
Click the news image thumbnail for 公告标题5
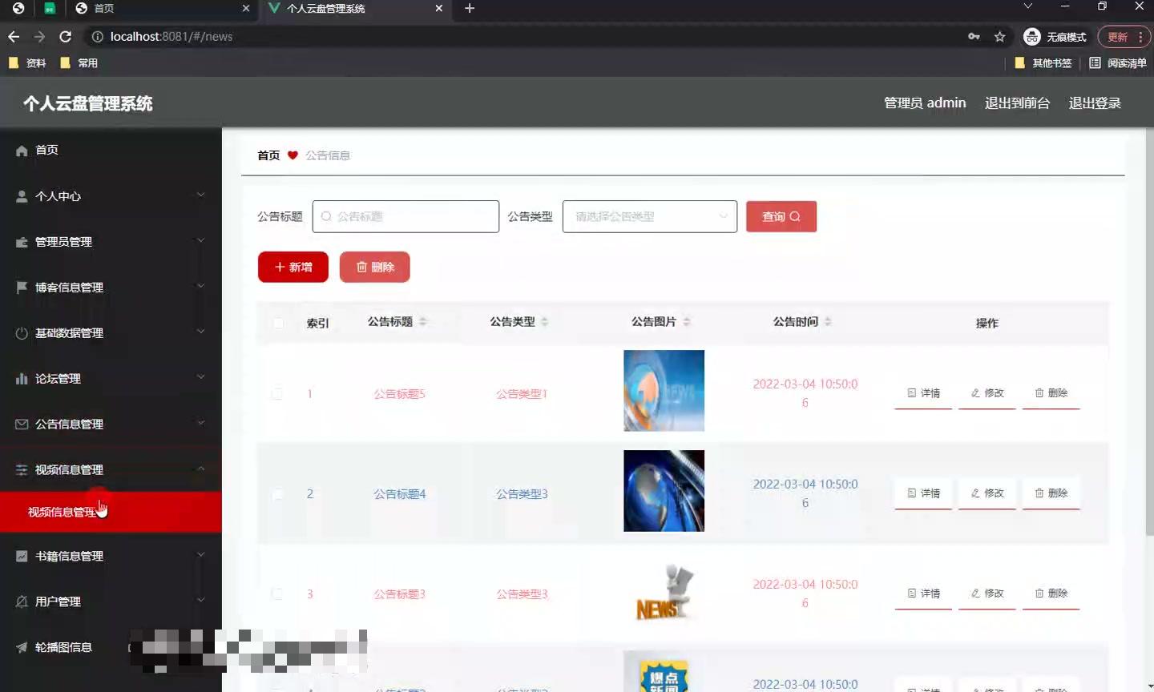pos(664,391)
